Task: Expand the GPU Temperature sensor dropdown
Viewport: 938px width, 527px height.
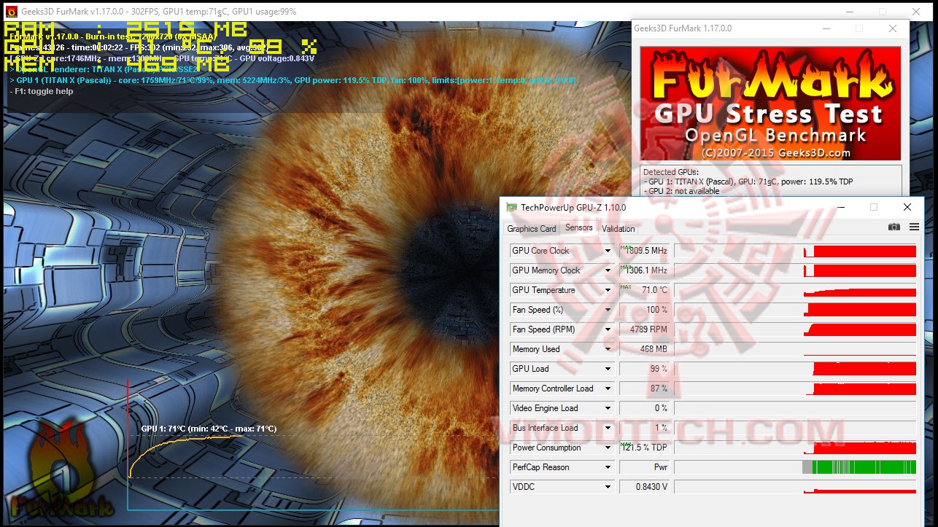Action: pyautogui.click(x=608, y=290)
